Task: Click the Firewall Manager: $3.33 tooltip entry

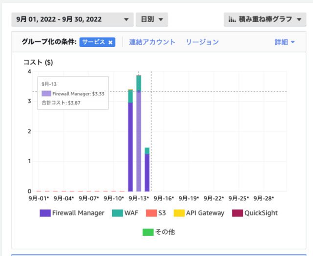Action: pos(73,93)
